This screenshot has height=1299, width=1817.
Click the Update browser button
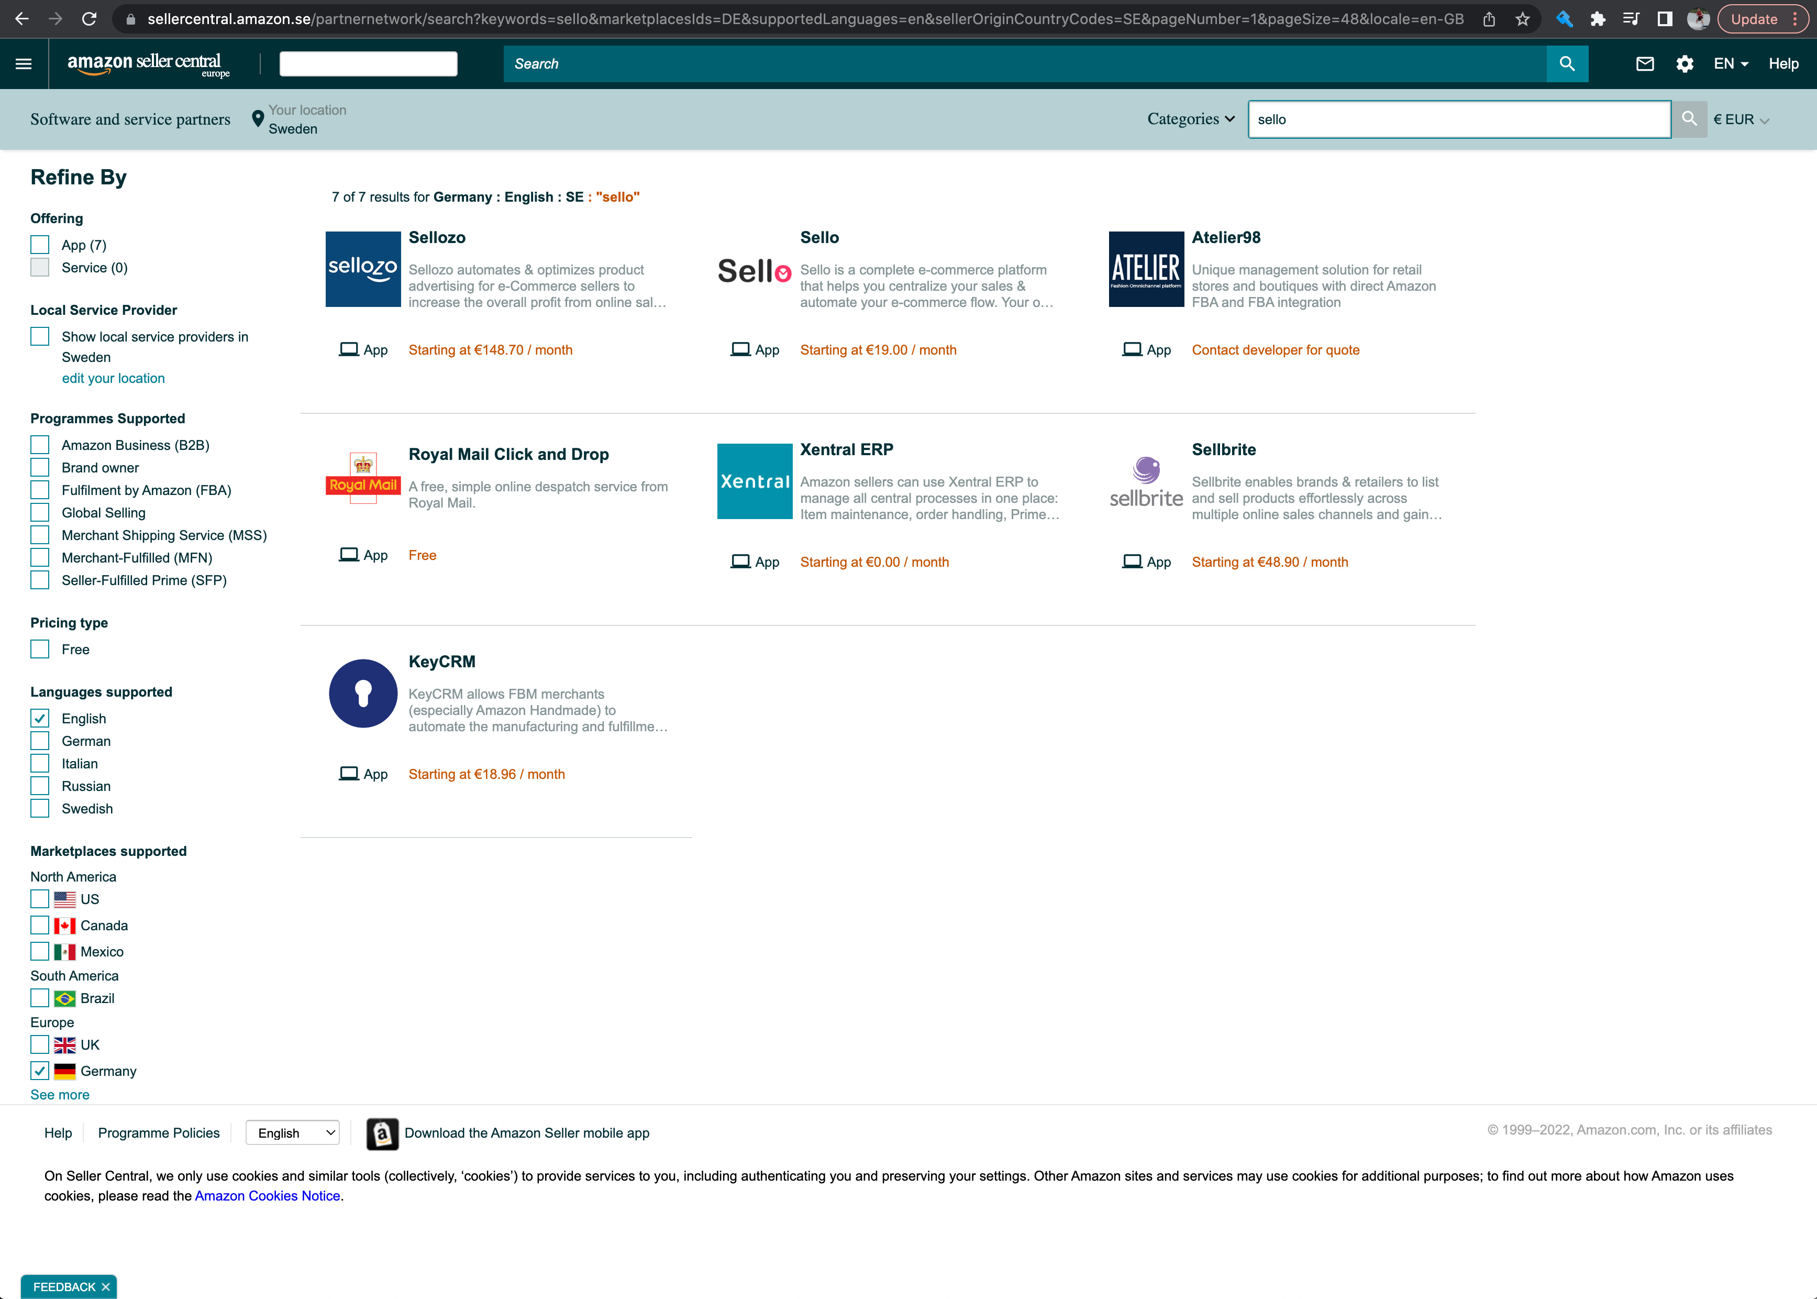click(1762, 18)
